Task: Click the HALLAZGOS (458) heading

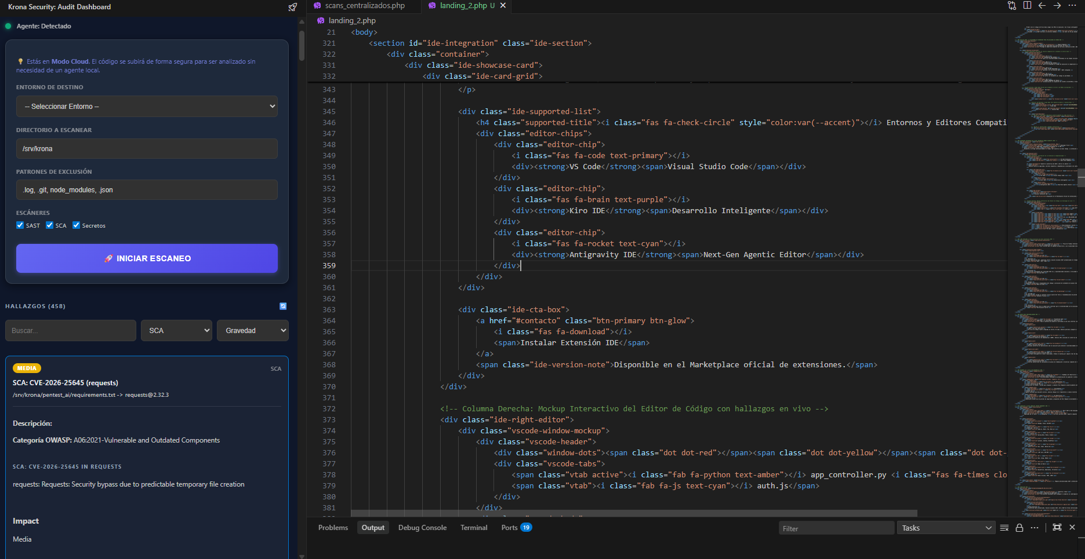Action: [35, 306]
